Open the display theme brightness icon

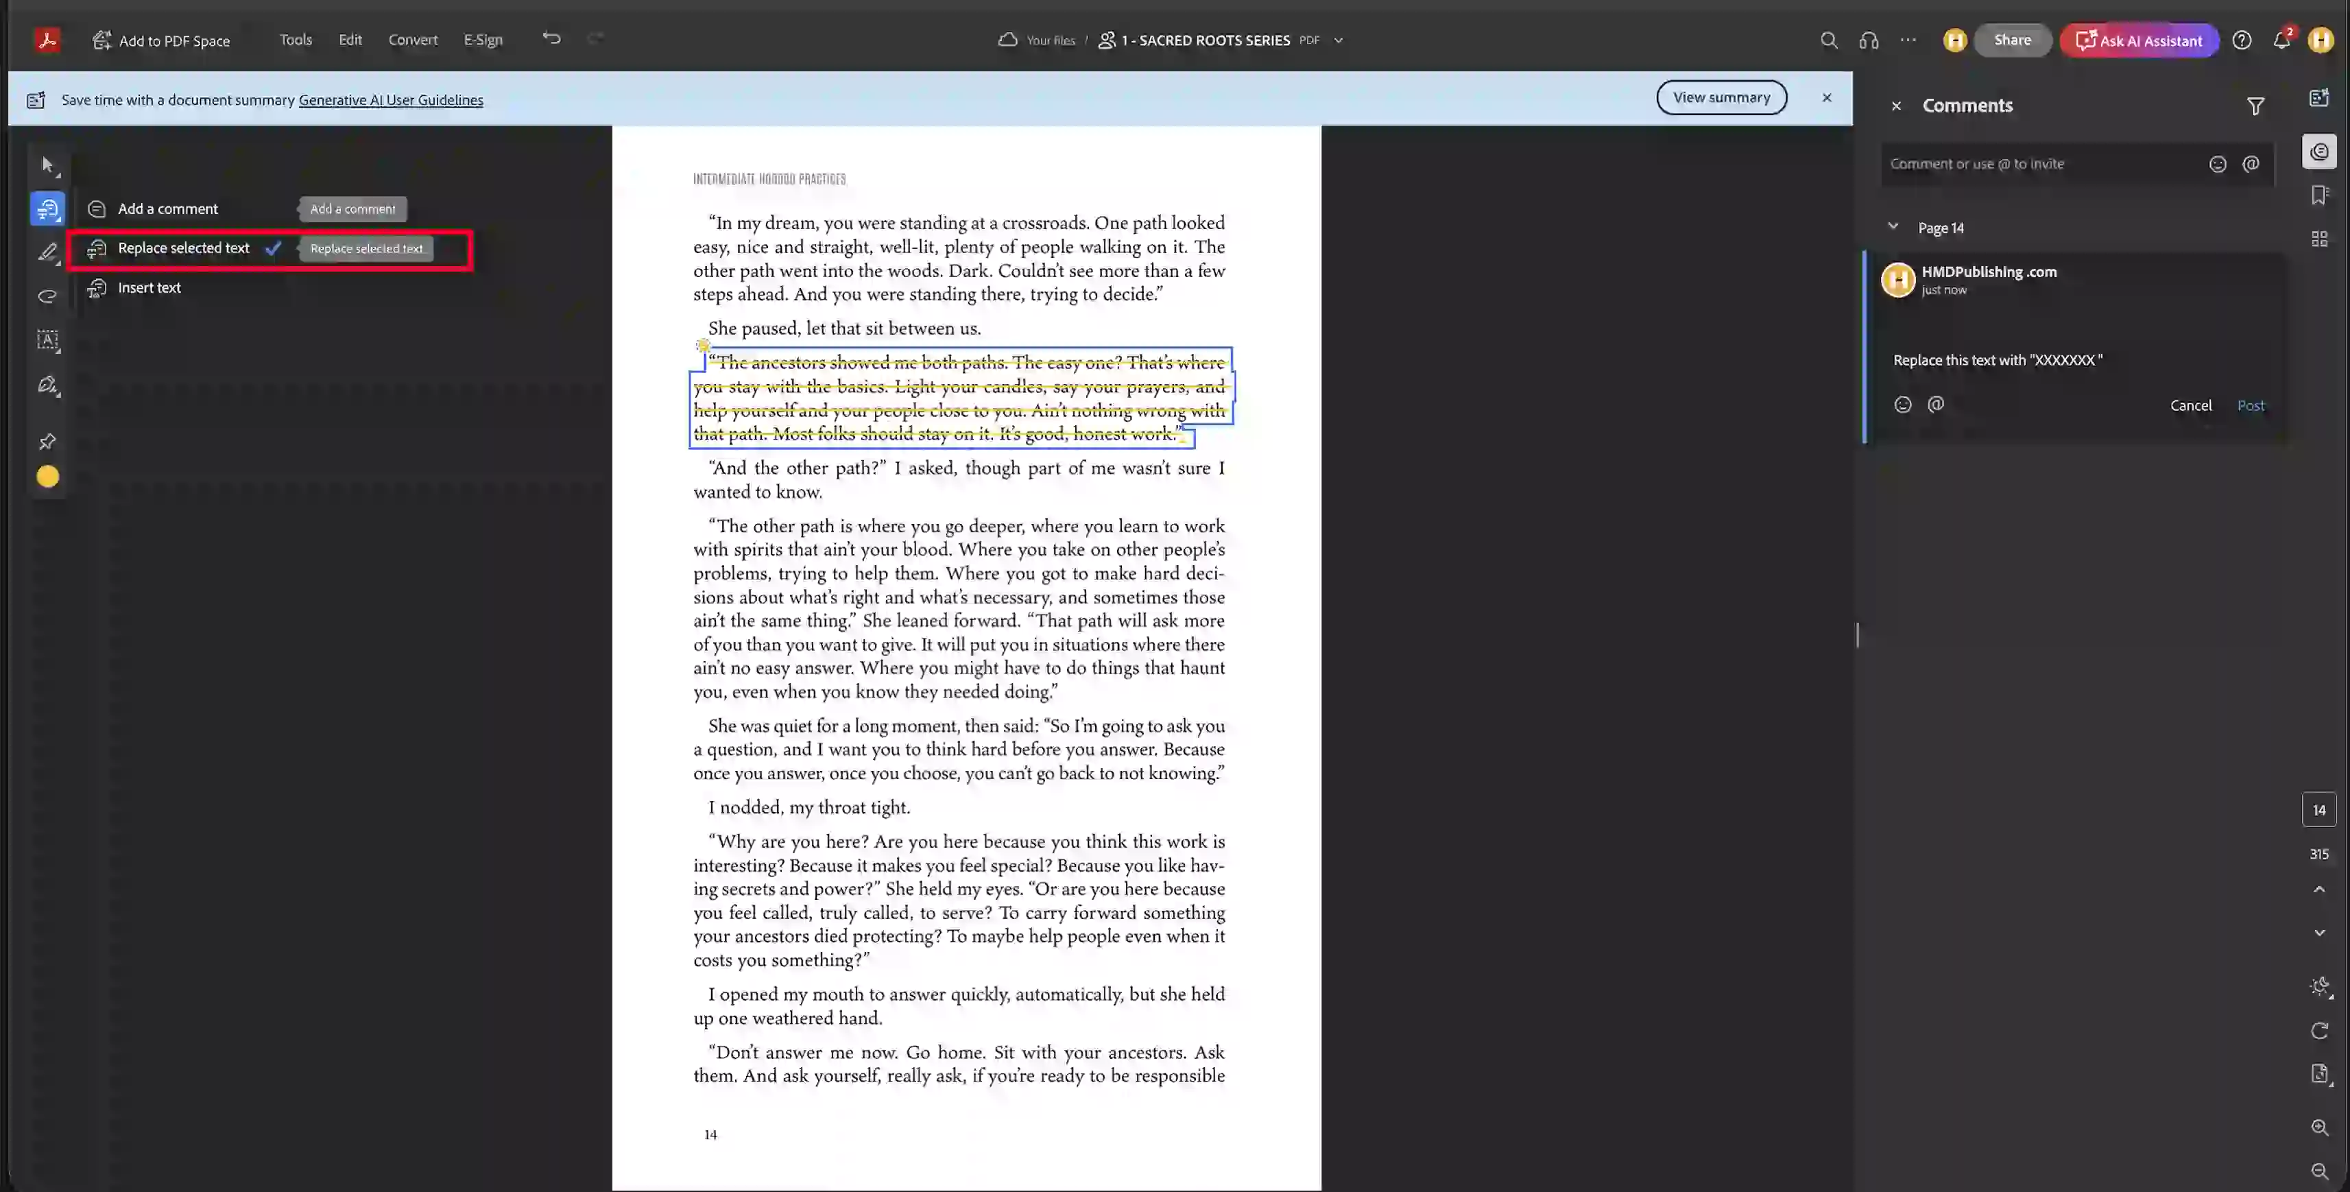2320,987
